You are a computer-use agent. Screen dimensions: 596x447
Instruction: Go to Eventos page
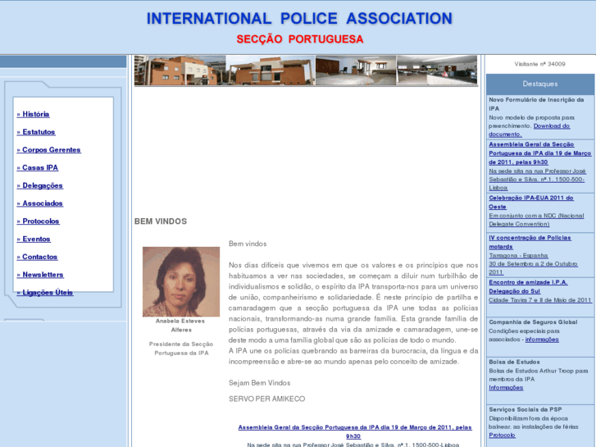coord(34,239)
